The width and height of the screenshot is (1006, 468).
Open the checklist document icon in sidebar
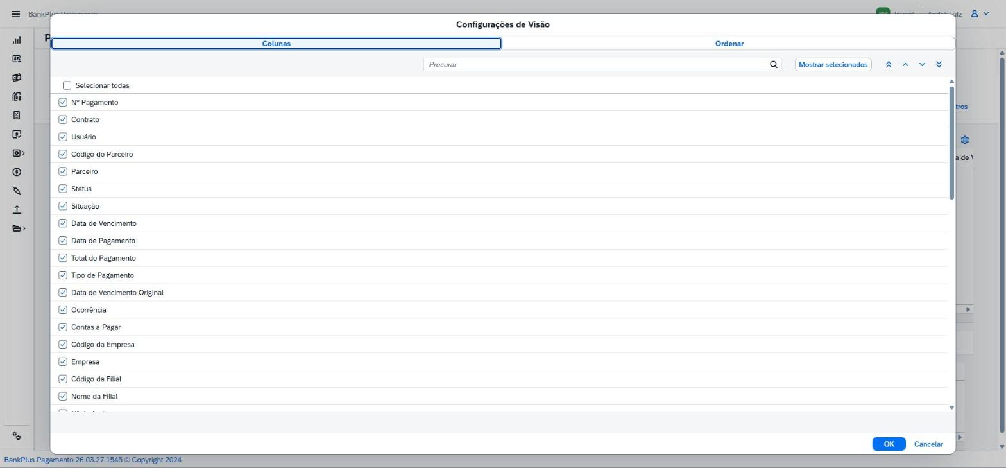click(x=17, y=116)
